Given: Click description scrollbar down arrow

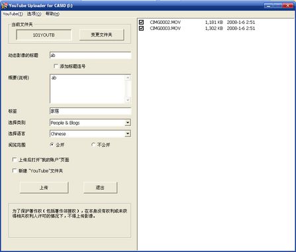Looking at the screenshot, I should (x=128, y=100).
